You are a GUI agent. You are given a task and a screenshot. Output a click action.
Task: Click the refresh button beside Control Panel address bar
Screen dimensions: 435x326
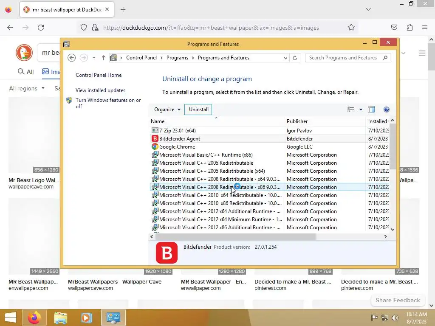[x=295, y=58]
